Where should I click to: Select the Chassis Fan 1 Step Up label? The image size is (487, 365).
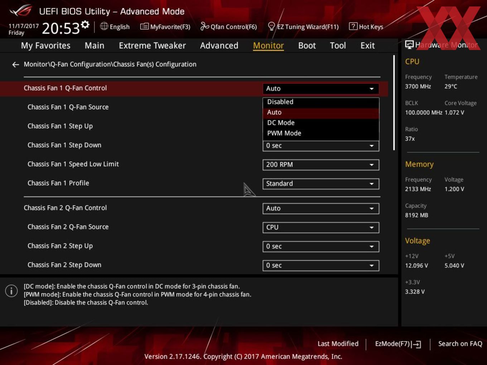(x=60, y=126)
